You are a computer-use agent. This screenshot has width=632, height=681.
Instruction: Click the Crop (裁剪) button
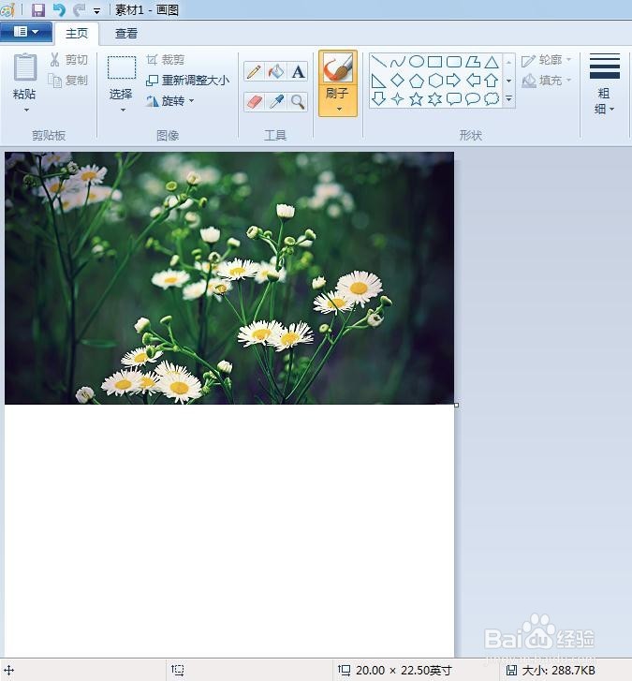click(166, 60)
